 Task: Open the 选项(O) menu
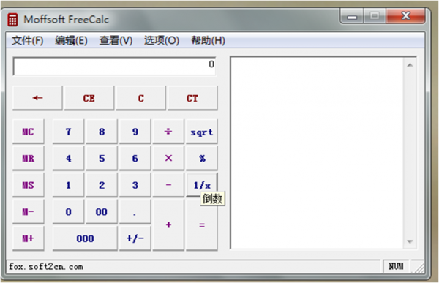tap(162, 41)
